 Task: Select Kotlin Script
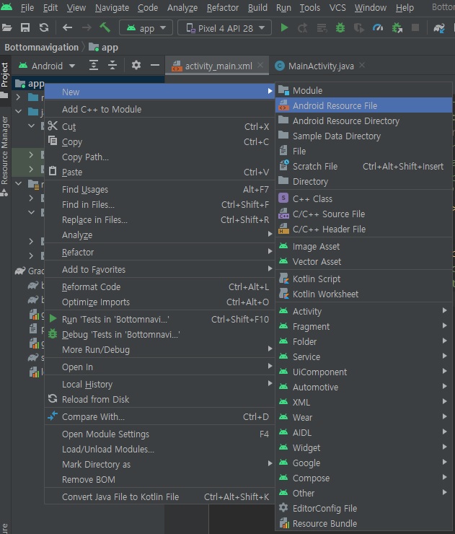(x=363, y=279)
